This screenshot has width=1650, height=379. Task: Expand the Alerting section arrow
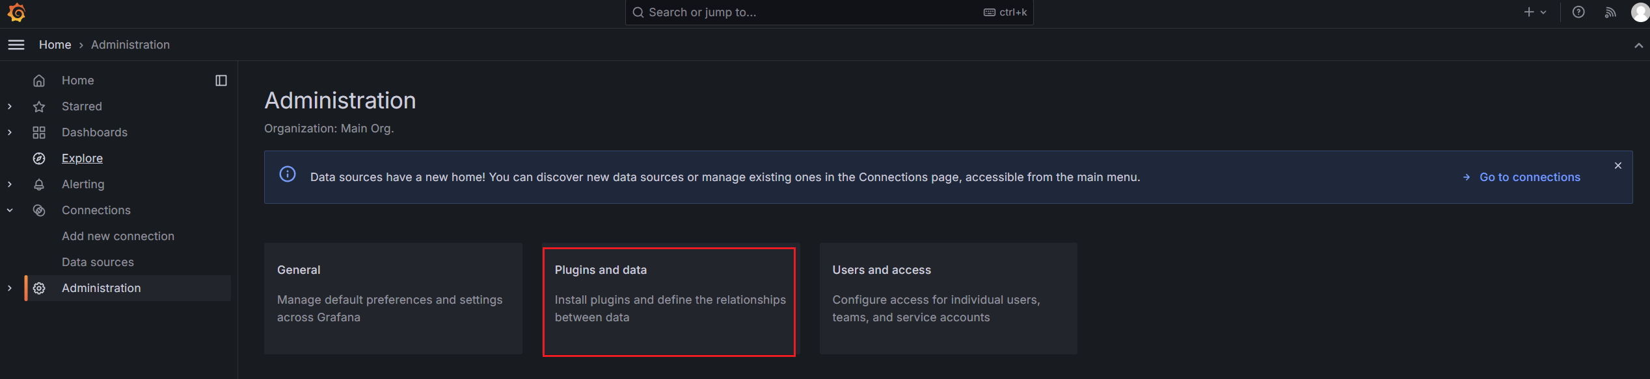click(10, 184)
